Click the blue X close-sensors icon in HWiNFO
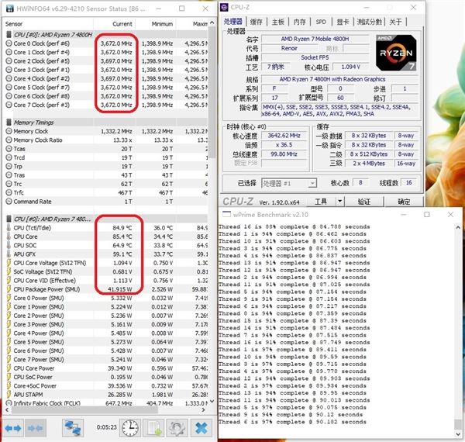The height and width of the screenshot is (442, 465). 201,428
